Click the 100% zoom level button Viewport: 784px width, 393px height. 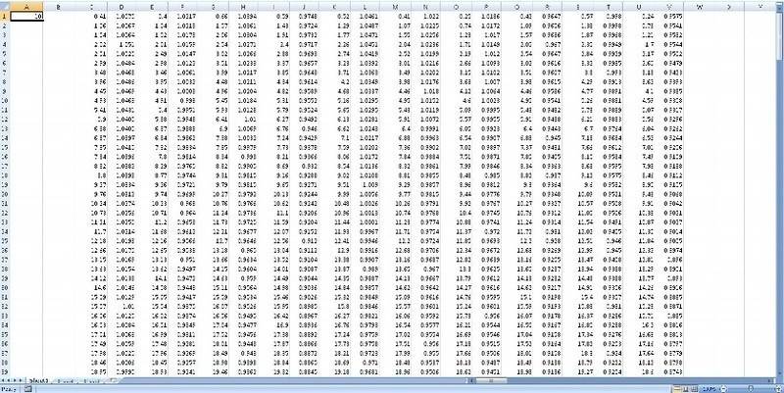(x=709, y=388)
